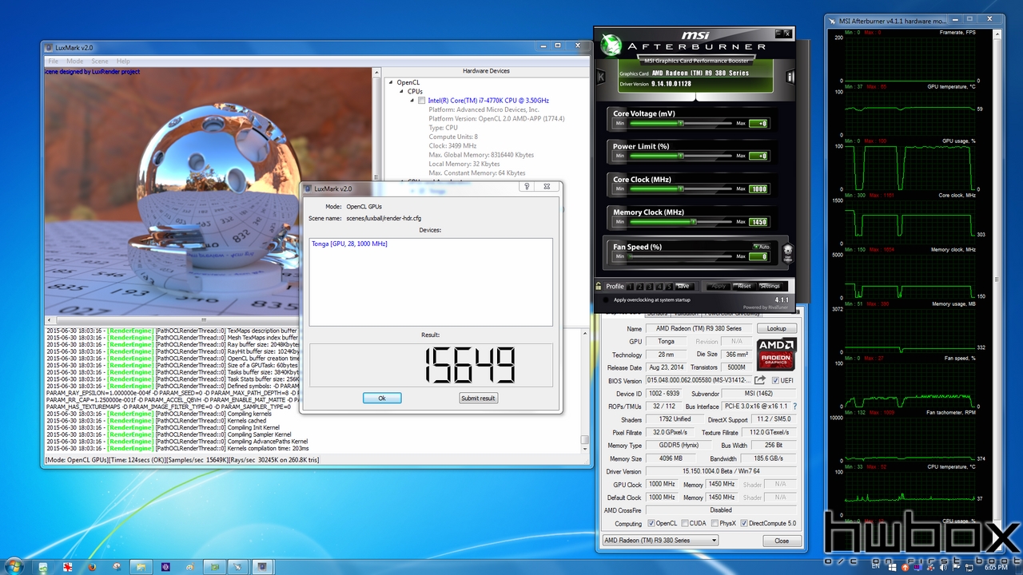Screen dimensions: 1023x575
Task: Select the Tonga GPU device entry
Action: tap(349, 244)
